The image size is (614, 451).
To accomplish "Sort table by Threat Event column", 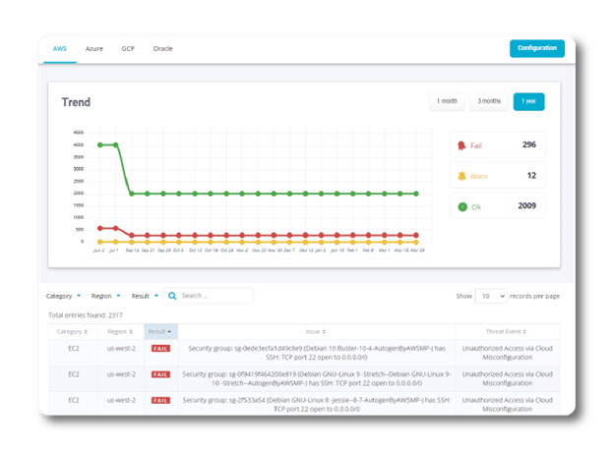I will 507,332.
